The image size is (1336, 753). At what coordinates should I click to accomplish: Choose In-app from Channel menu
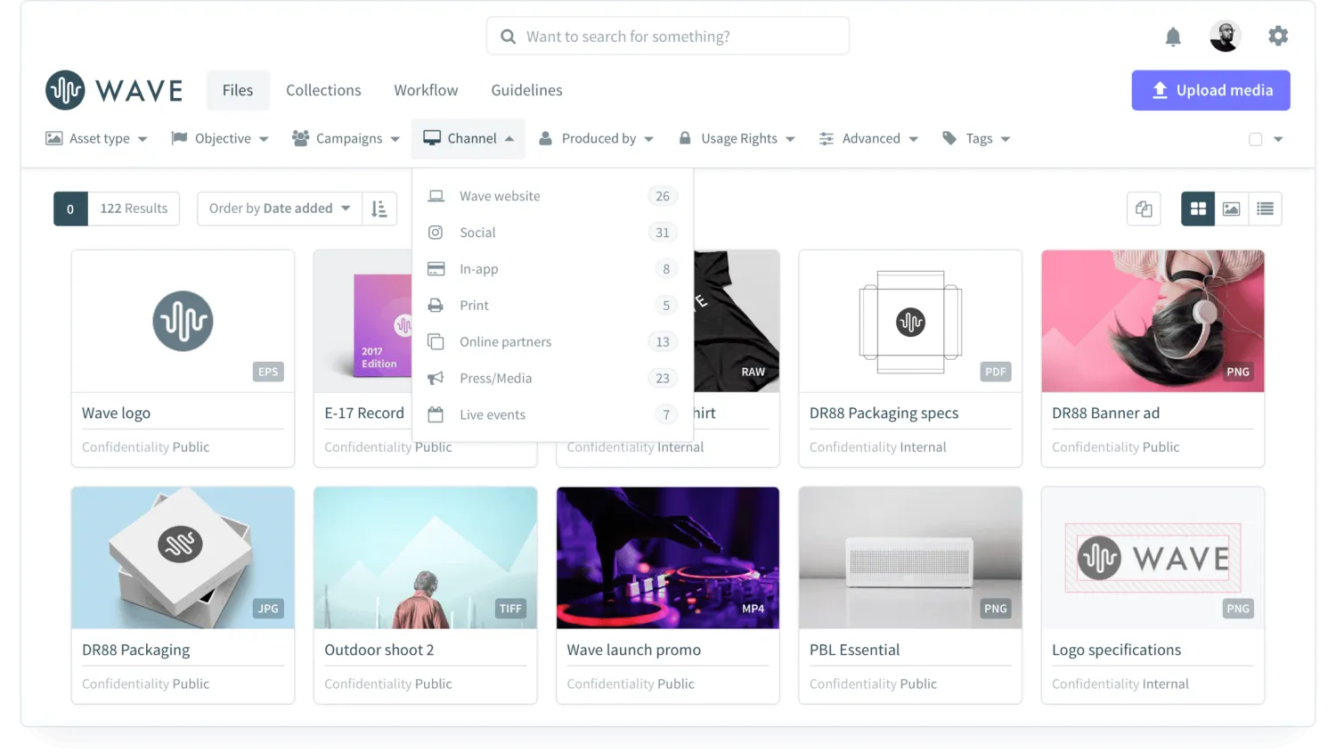(552, 269)
